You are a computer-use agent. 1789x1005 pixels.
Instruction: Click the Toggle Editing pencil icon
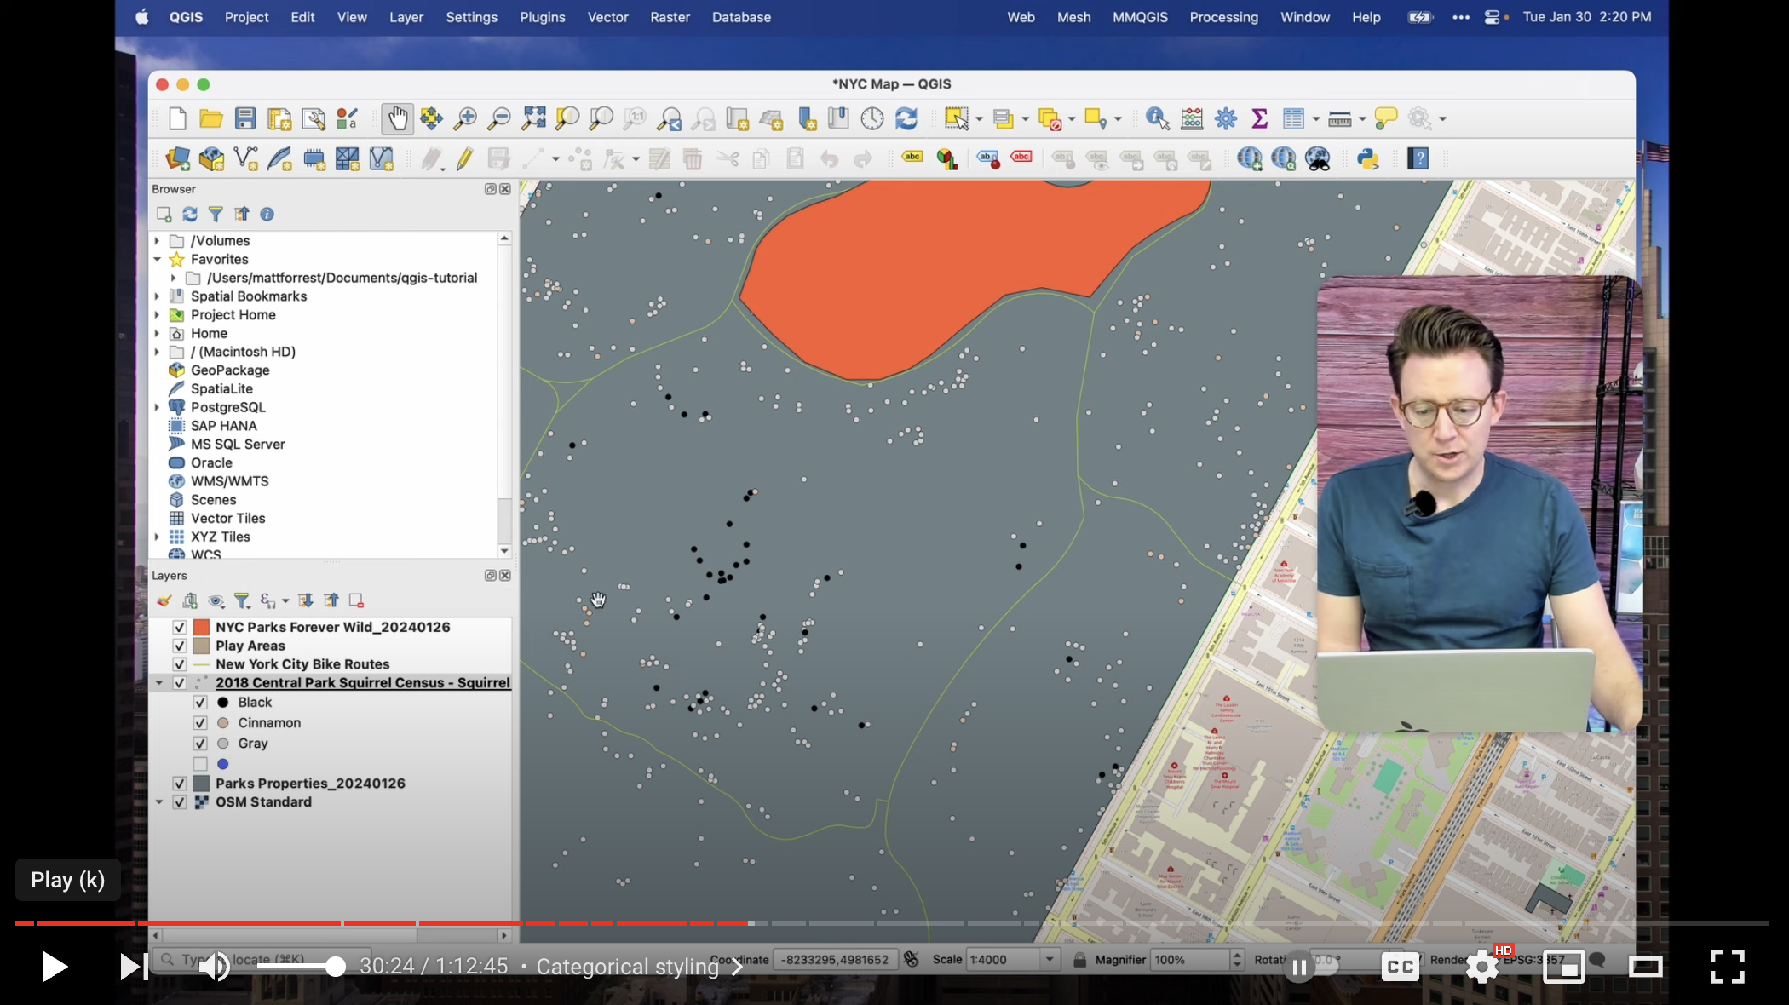click(x=465, y=158)
